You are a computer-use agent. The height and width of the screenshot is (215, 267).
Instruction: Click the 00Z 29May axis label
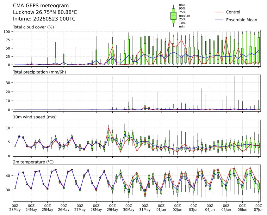112,208
